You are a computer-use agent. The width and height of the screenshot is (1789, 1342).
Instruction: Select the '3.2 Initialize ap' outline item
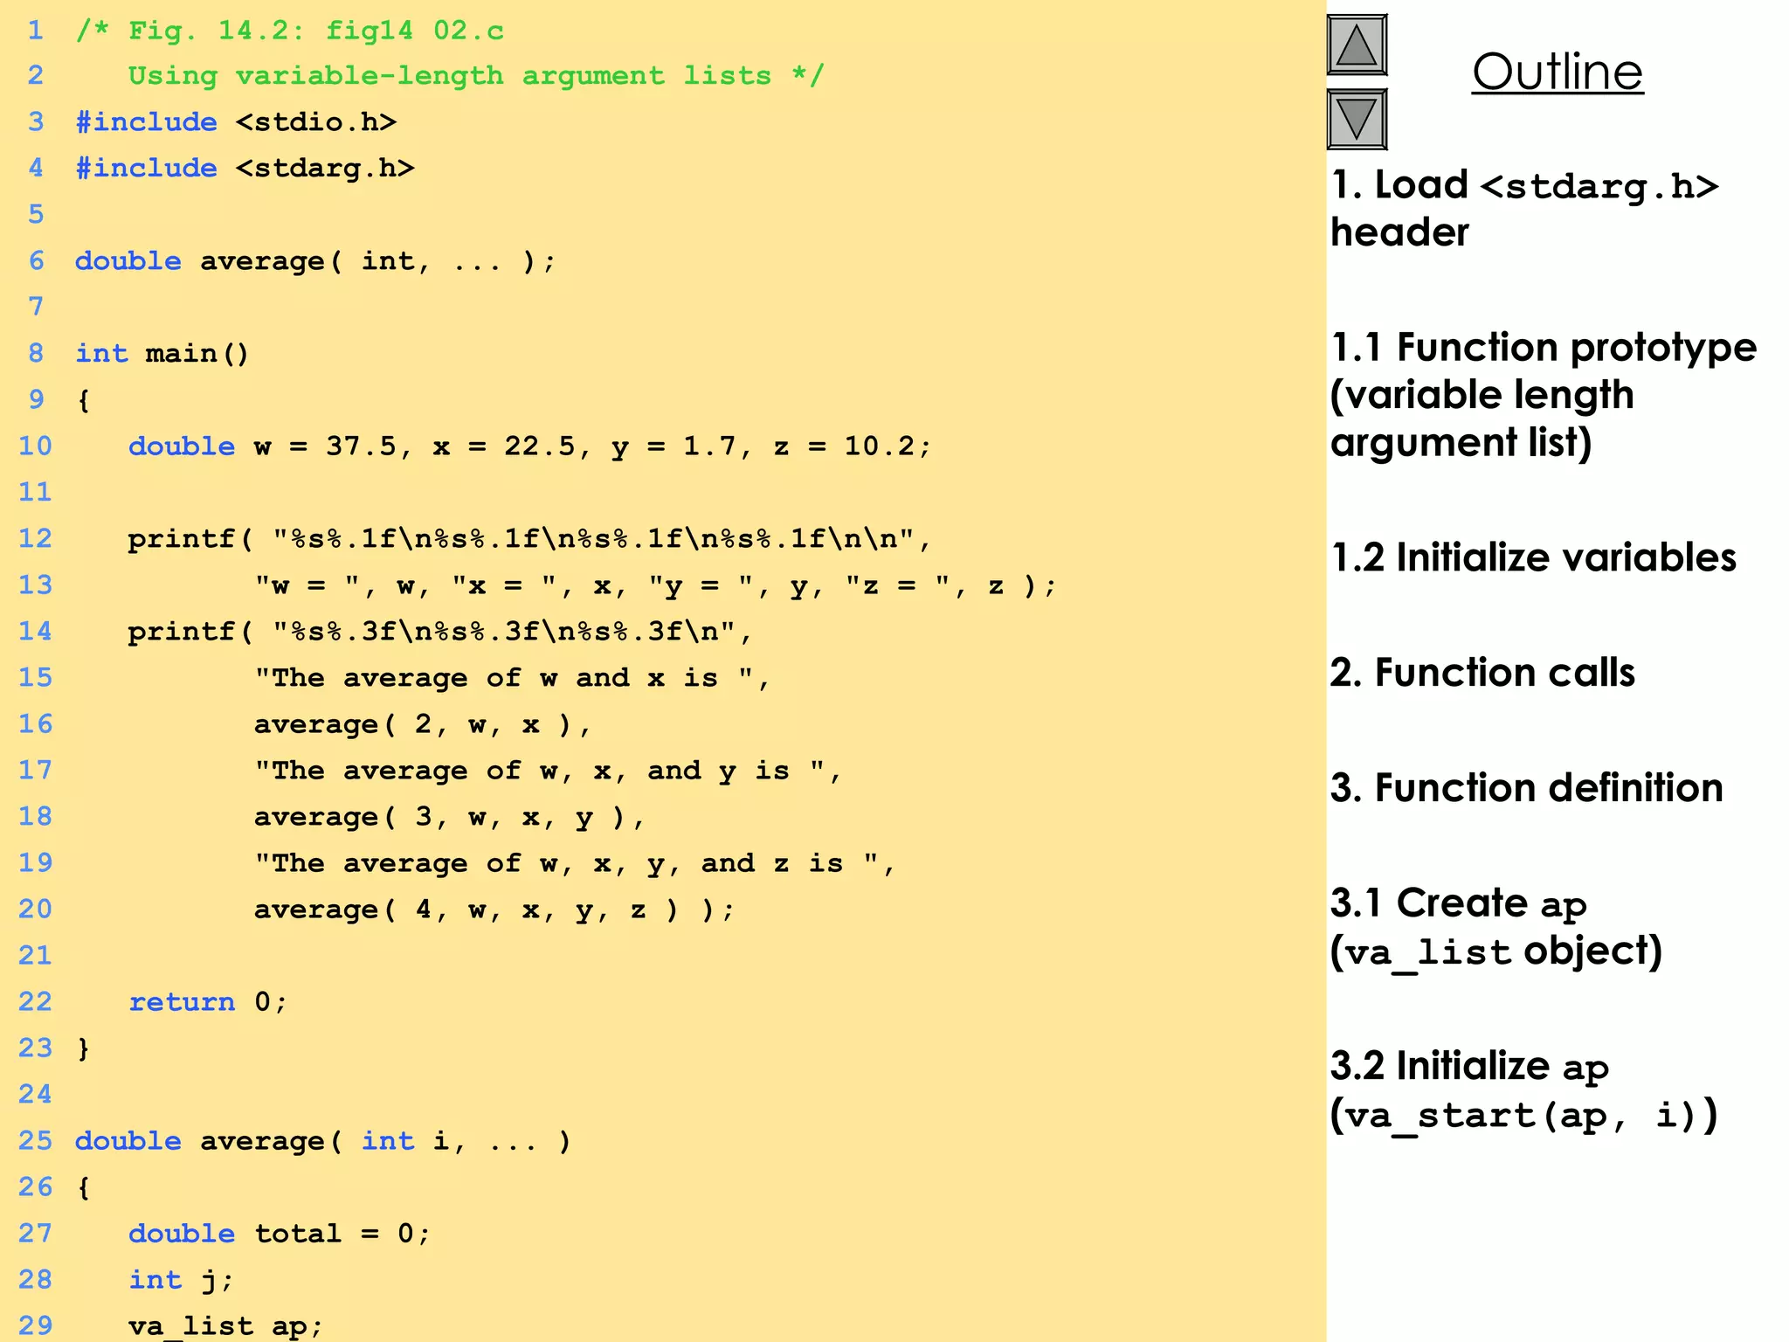coord(1524,1091)
